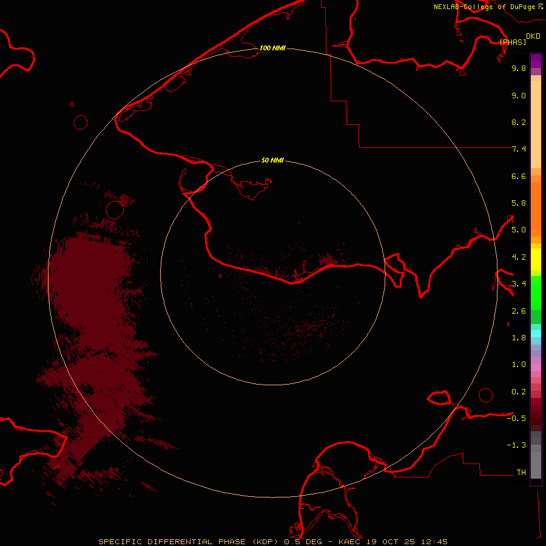Click the 12:45 timestamp in footer
The width and height of the screenshot is (546, 546).
click(x=434, y=542)
